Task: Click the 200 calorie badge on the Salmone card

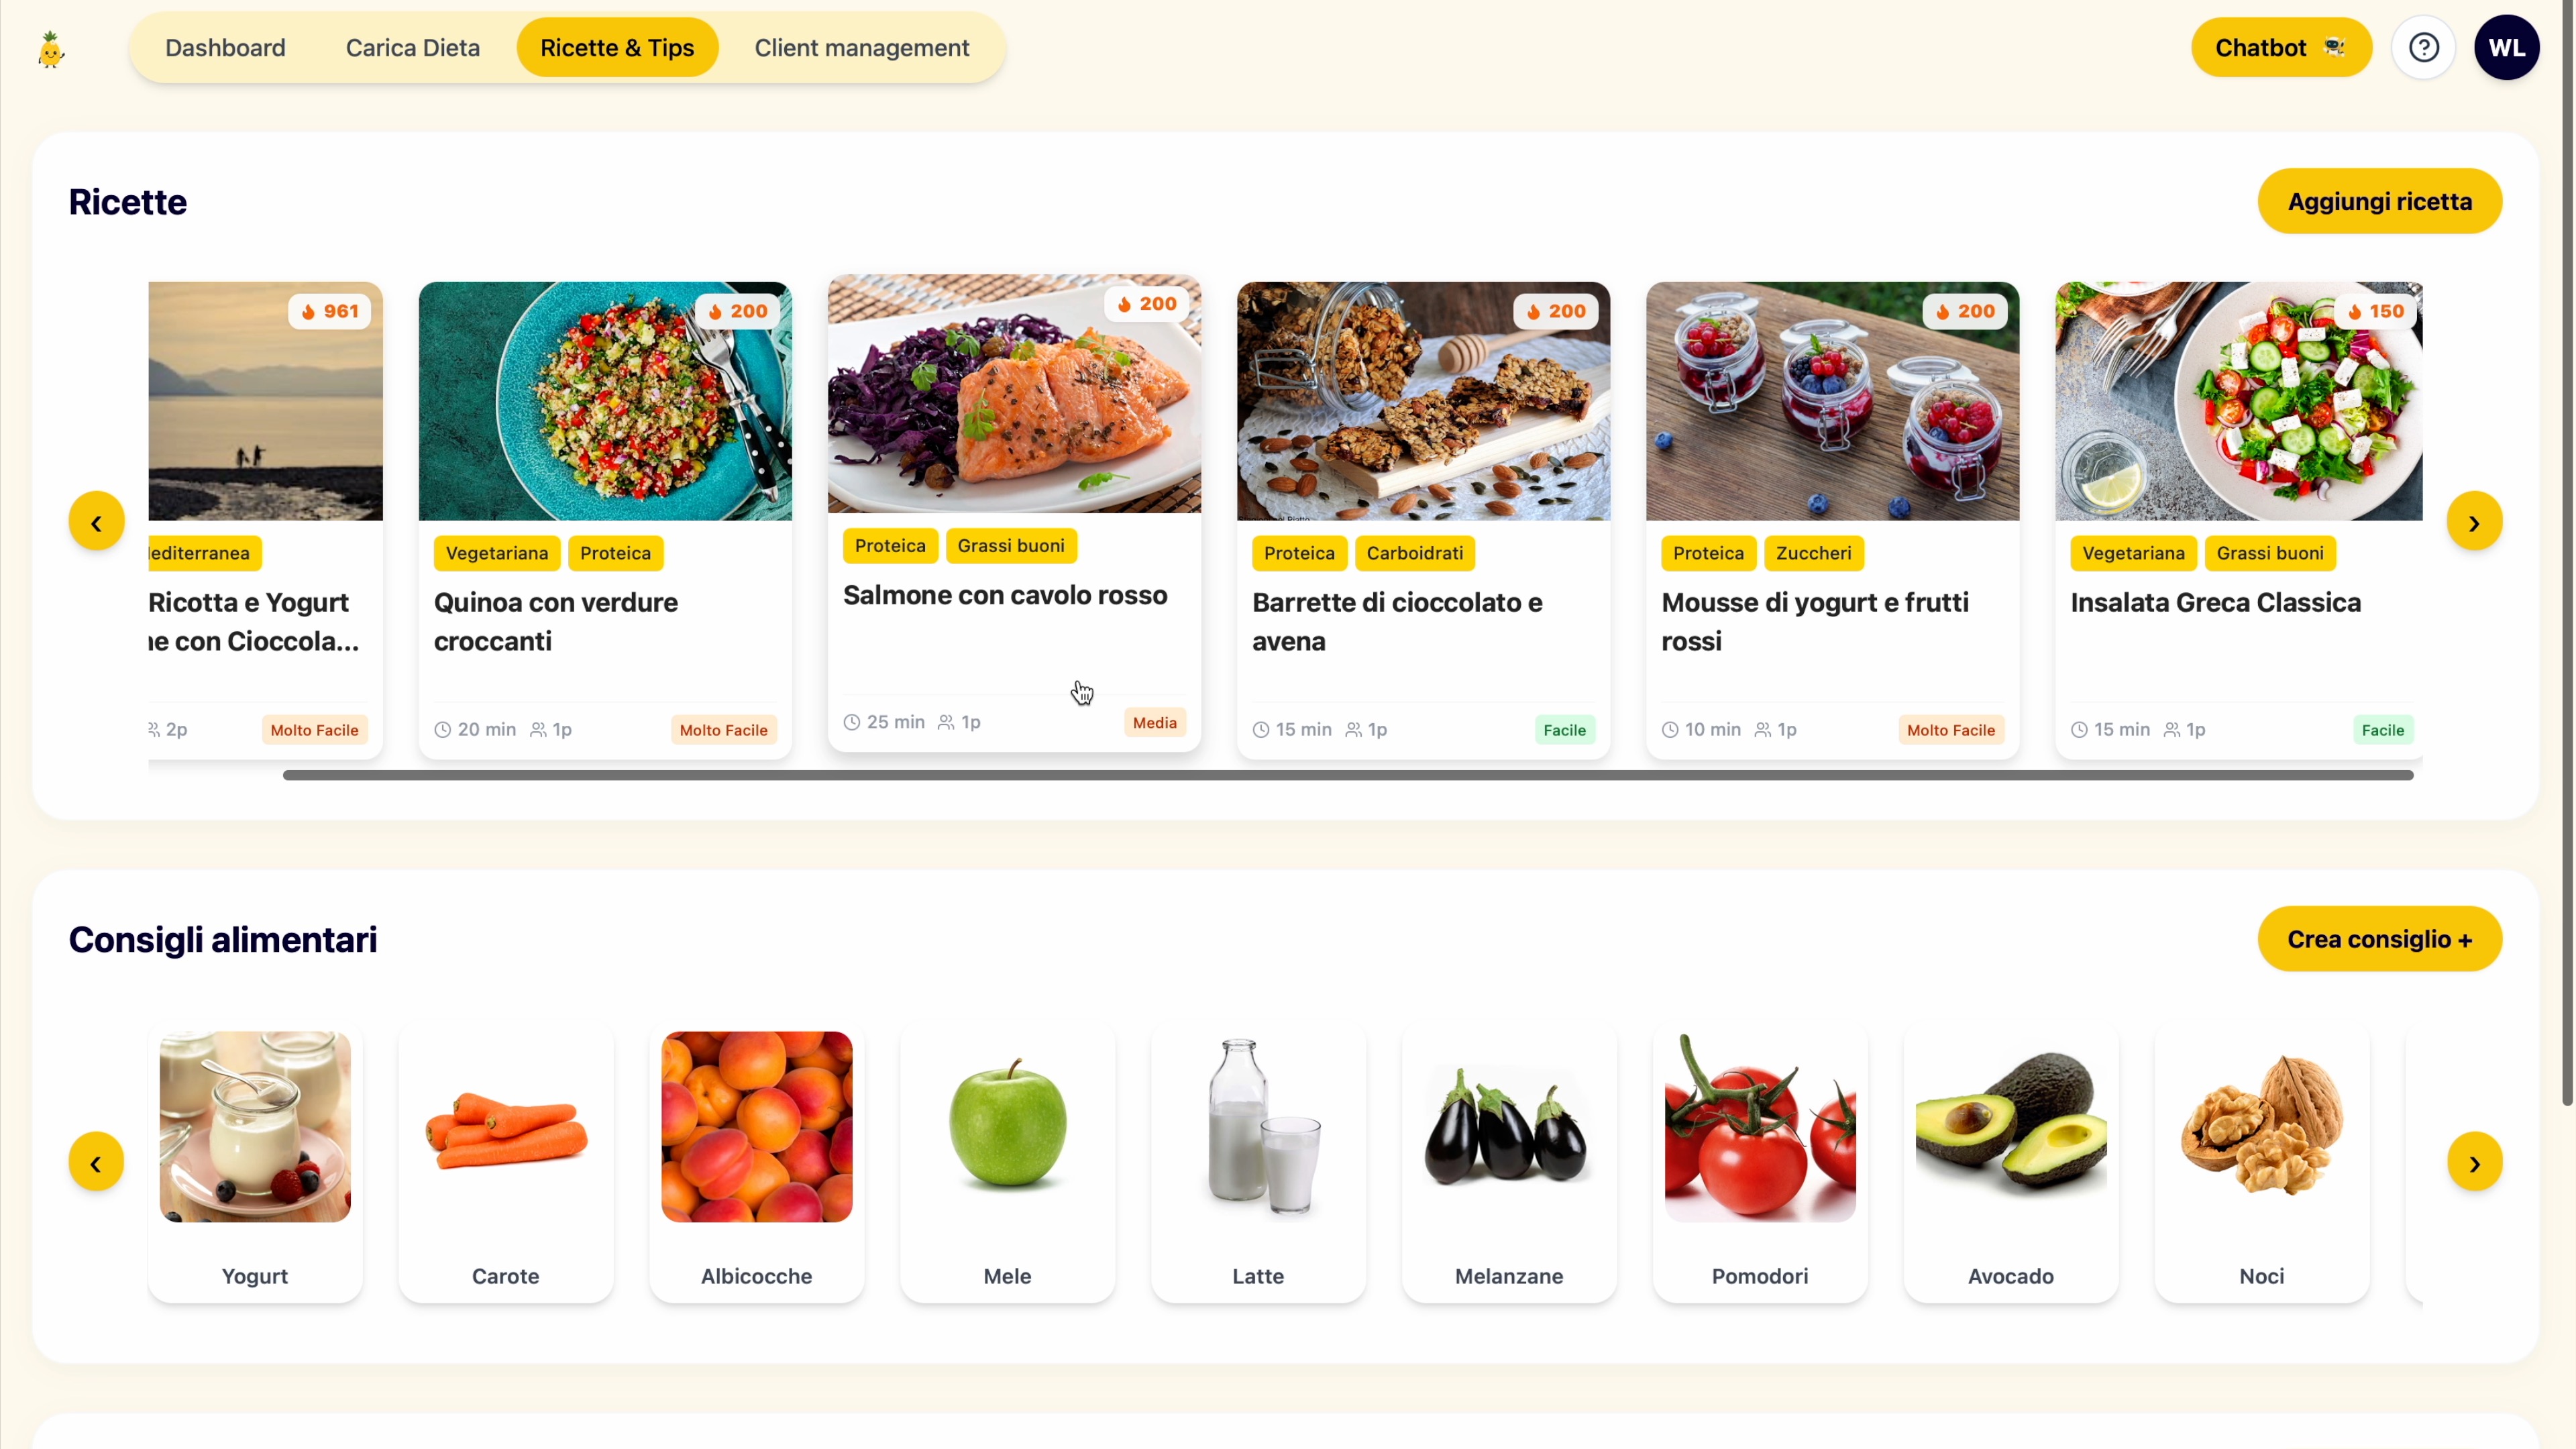Action: 1147,304
